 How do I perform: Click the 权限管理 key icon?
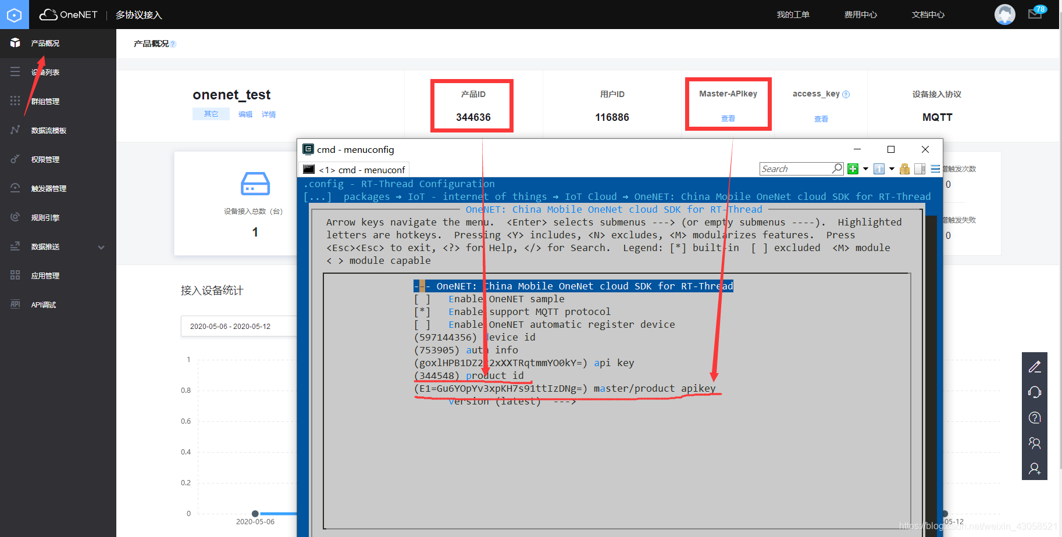click(15, 159)
